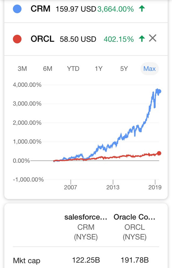
Task: Switch chart to 1Y range
Action: (x=99, y=69)
